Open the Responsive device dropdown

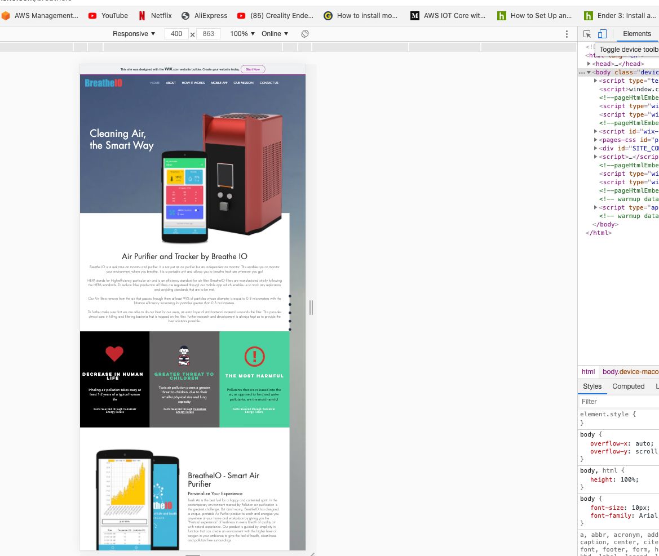[x=134, y=34]
